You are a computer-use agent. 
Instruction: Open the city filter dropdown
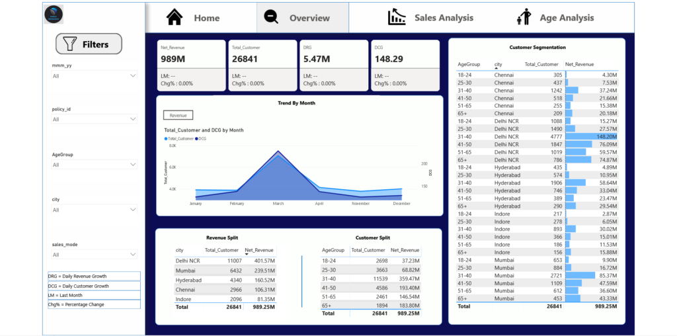point(95,210)
